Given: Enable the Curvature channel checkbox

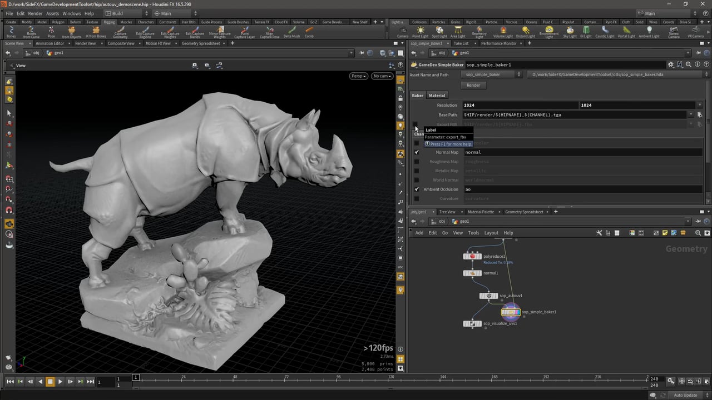Looking at the screenshot, I should [x=417, y=199].
